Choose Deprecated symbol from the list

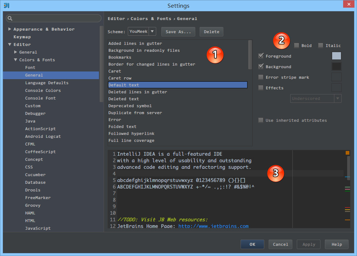pyautogui.click(x=130, y=106)
